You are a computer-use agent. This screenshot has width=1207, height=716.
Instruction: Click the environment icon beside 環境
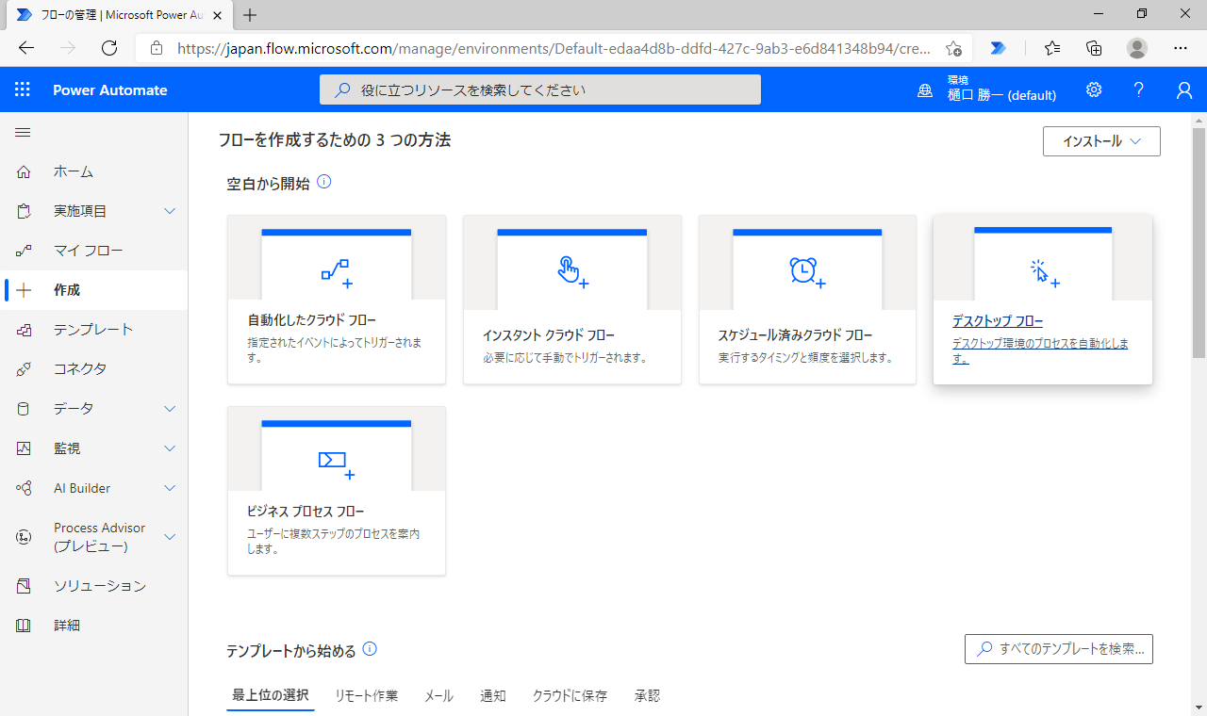925,90
